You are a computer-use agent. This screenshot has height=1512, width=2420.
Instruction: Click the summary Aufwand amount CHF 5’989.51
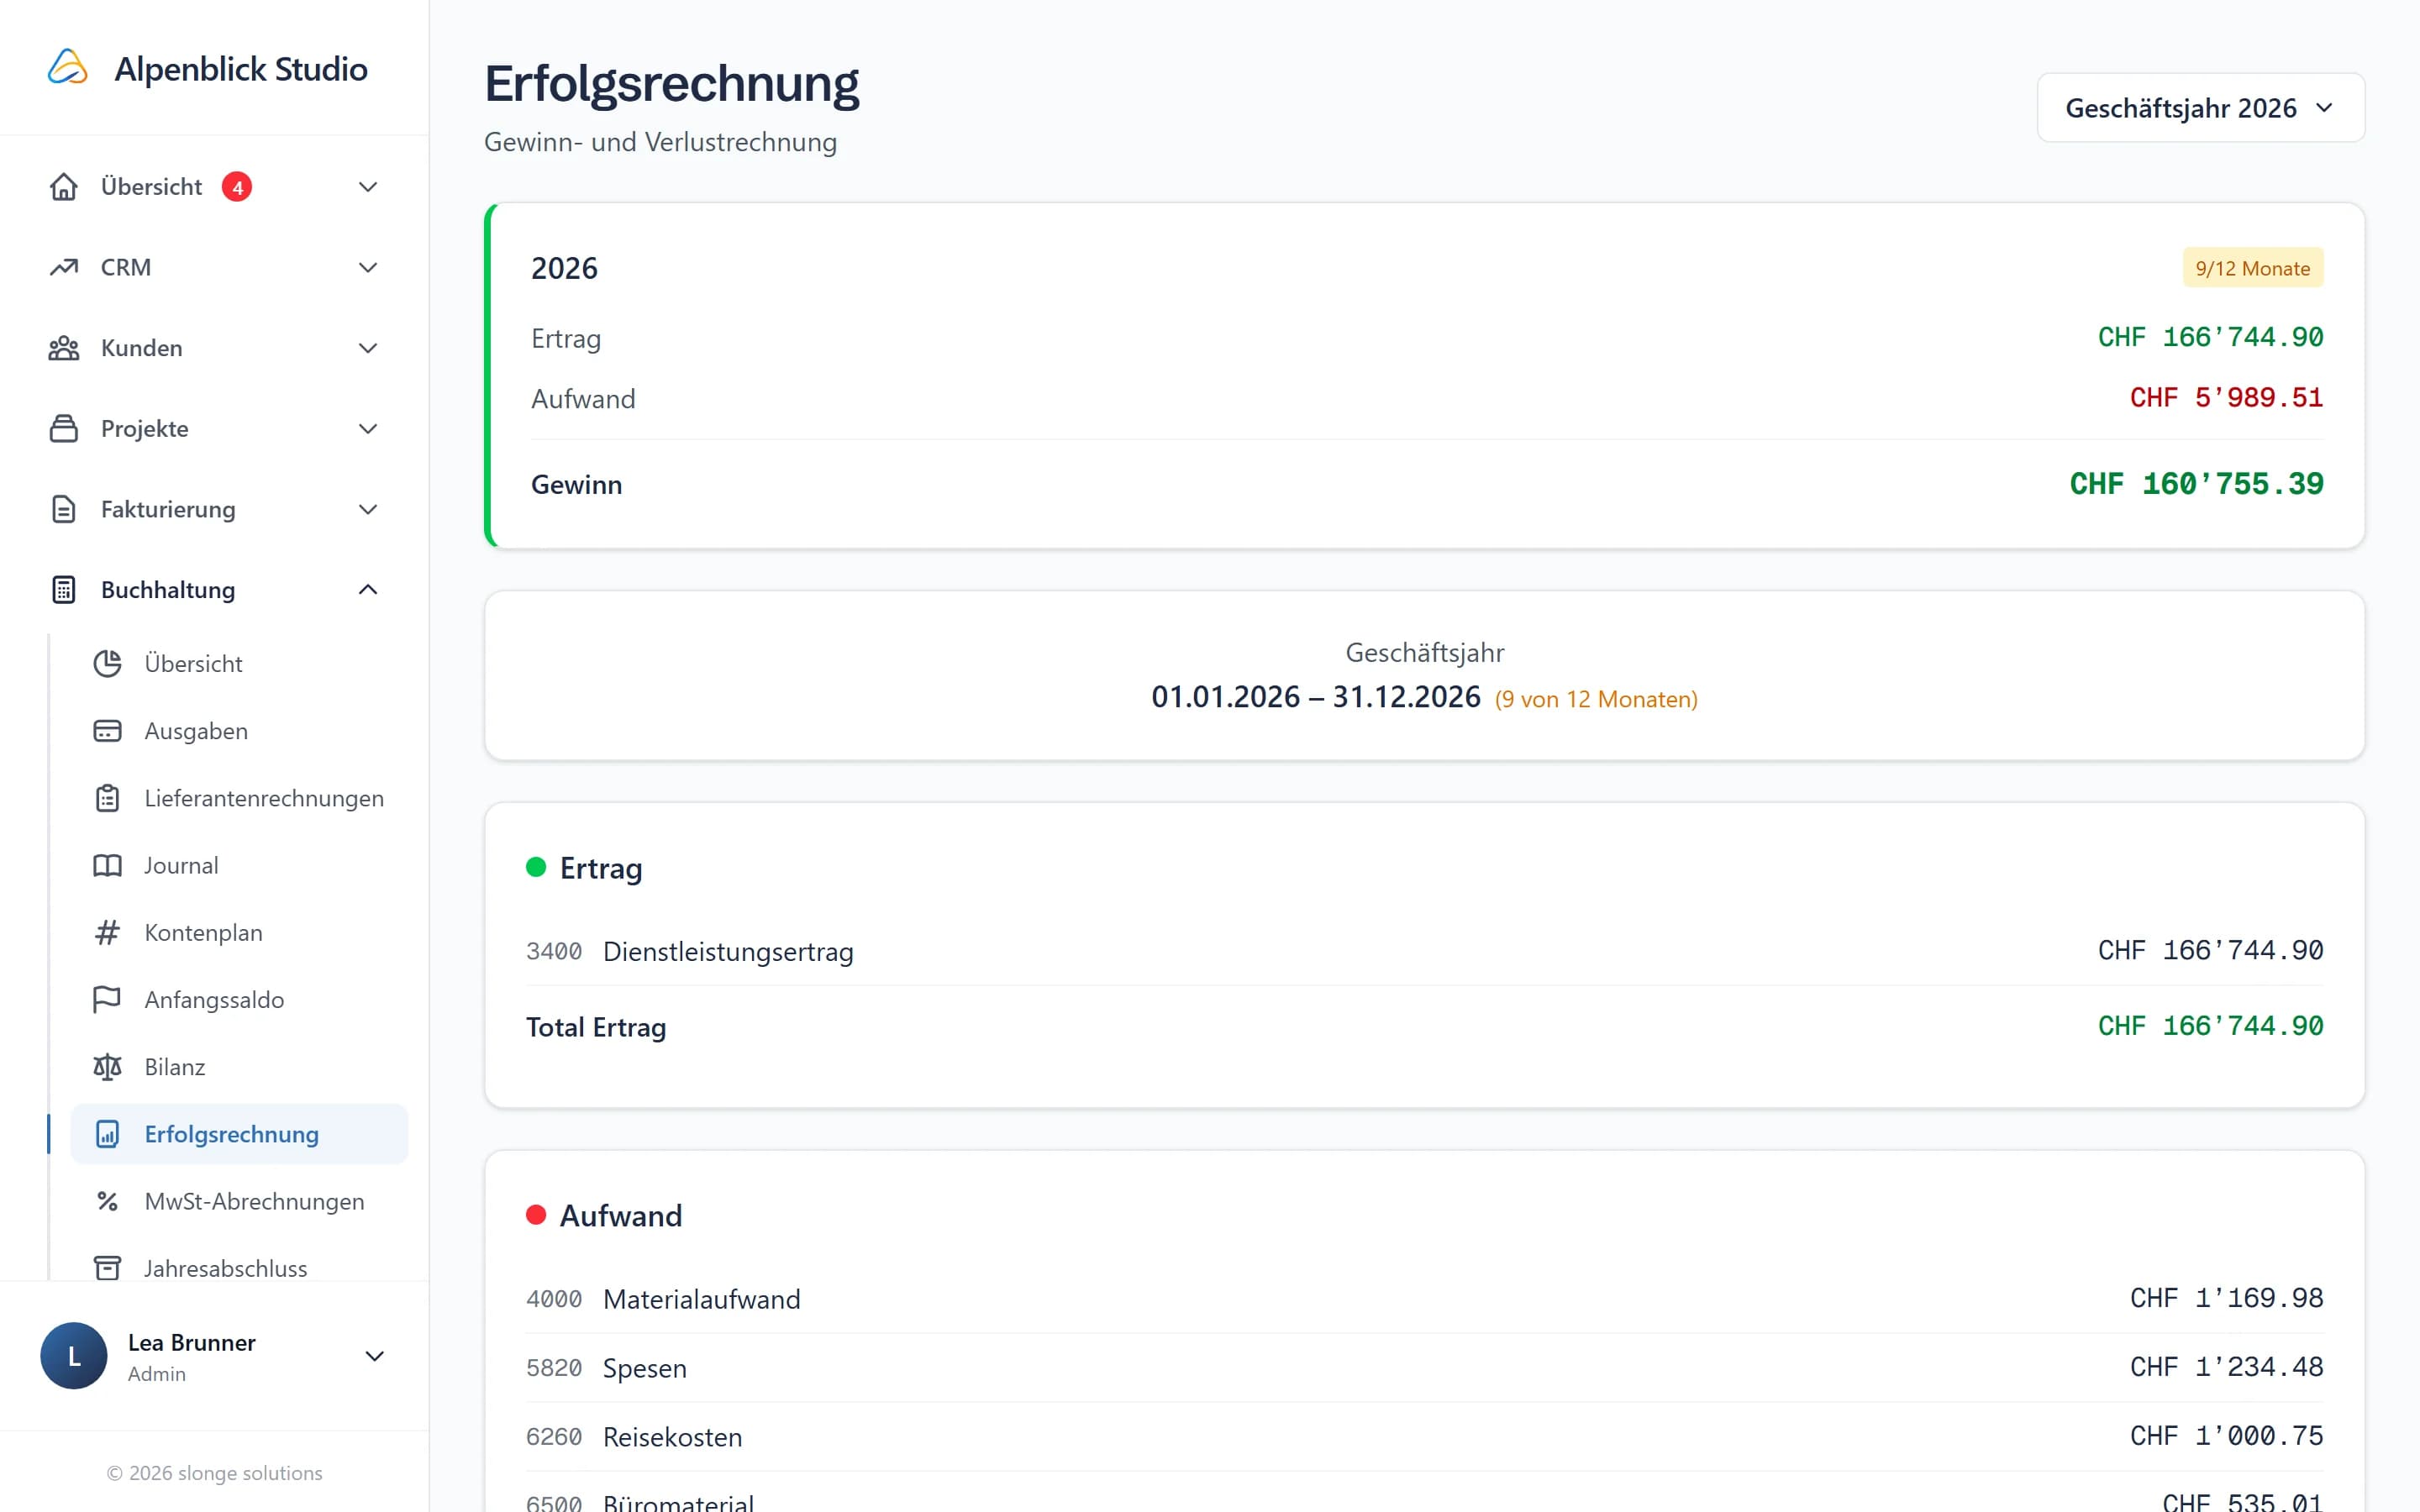coord(2226,398)
